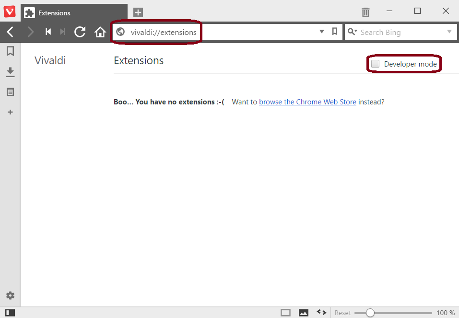This screenshot has height=318, width=459.
Task: Select the Extensions tab
Action: (x=74, y=13)
